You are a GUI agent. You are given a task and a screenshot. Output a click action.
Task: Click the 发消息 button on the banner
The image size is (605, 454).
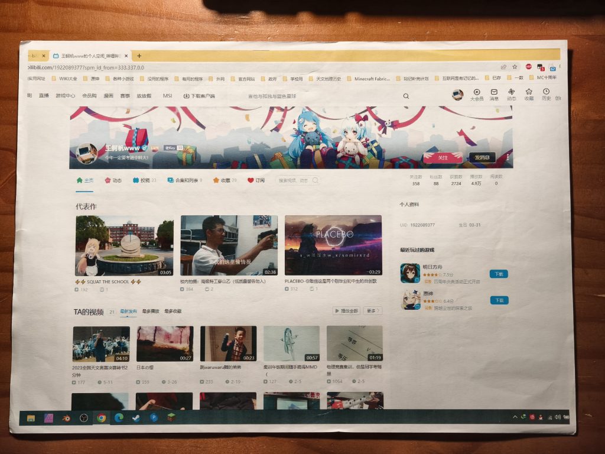pos(482,158)
